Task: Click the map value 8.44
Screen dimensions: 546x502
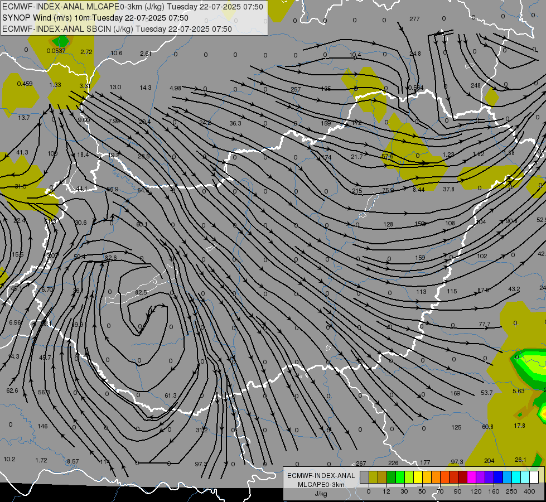Action: (418, 190)
